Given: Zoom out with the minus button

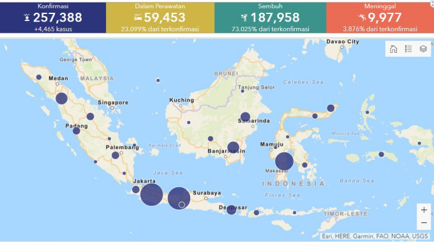Looking at the screenshot, I should [x=424, y=223].
